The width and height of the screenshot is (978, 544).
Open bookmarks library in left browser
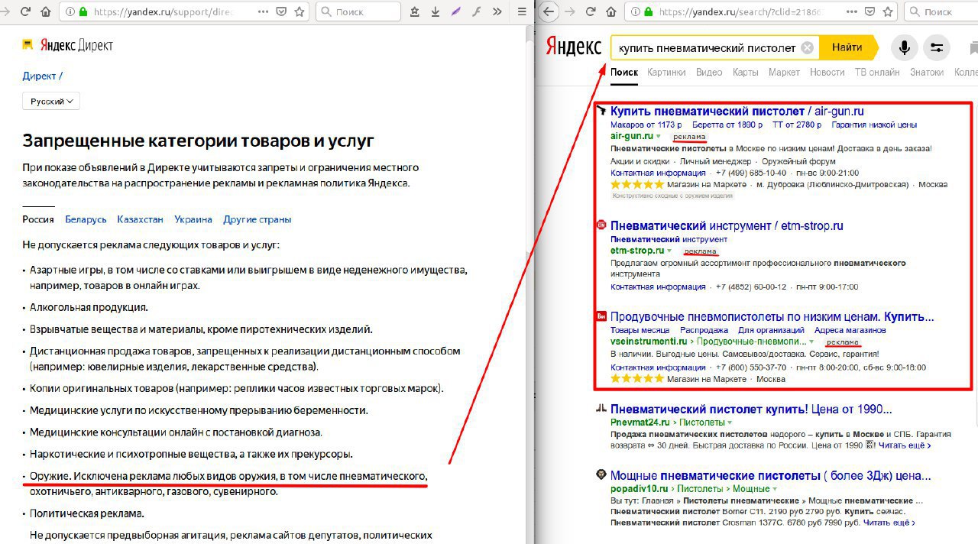[x=415, y=11]
